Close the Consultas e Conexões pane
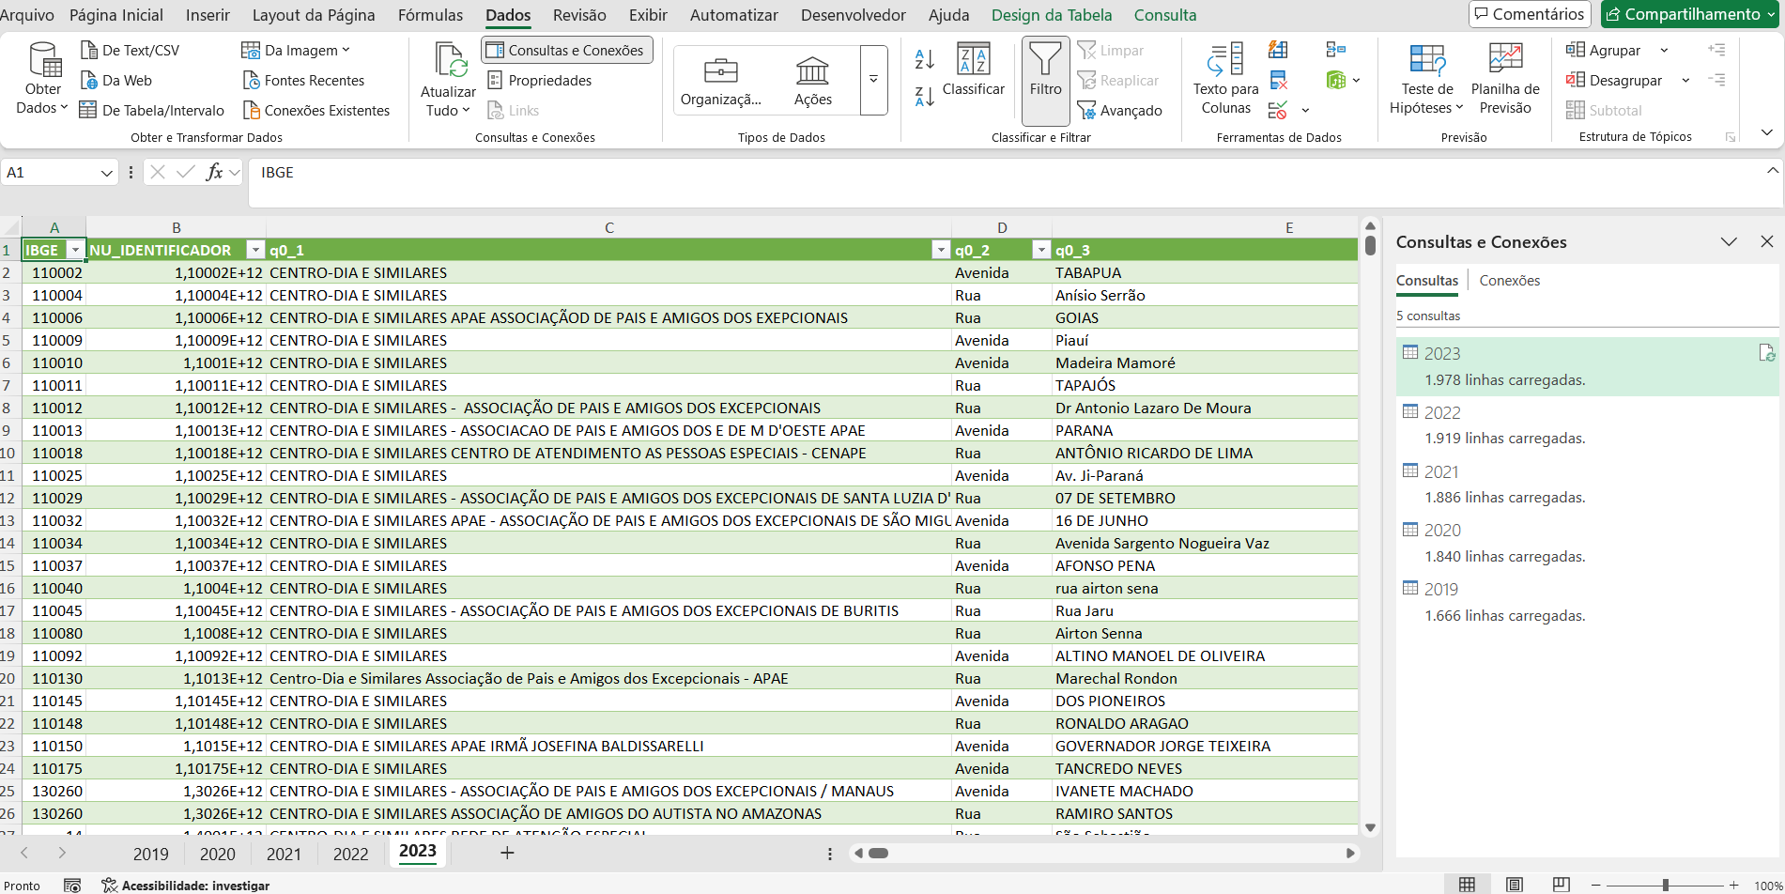1785x894 pixels. (1766, 241)
